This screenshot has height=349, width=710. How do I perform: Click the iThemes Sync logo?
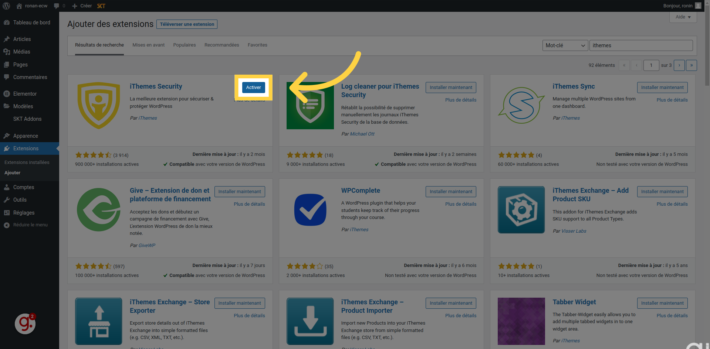(521, 106)
